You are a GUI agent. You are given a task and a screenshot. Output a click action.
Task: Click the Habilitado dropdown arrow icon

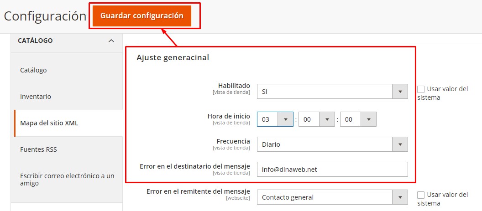[400, 91]
